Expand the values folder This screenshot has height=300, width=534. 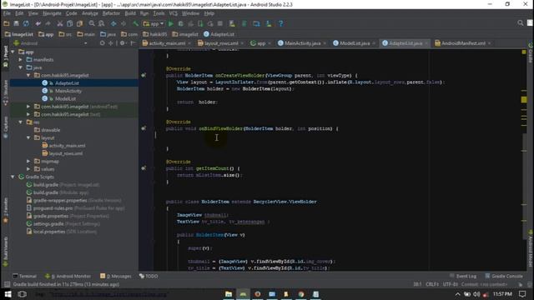[28, 169]
